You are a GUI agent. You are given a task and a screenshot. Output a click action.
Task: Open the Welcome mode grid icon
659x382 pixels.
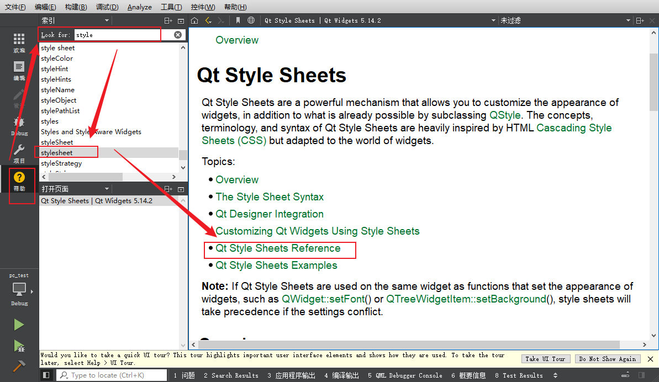[x=19, y=39]
